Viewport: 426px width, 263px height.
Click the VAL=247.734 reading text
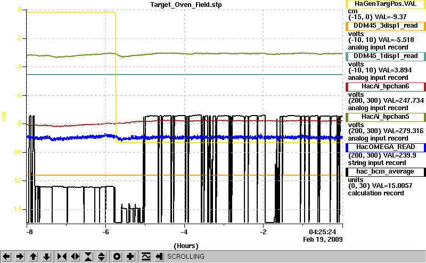click(404, 101)
